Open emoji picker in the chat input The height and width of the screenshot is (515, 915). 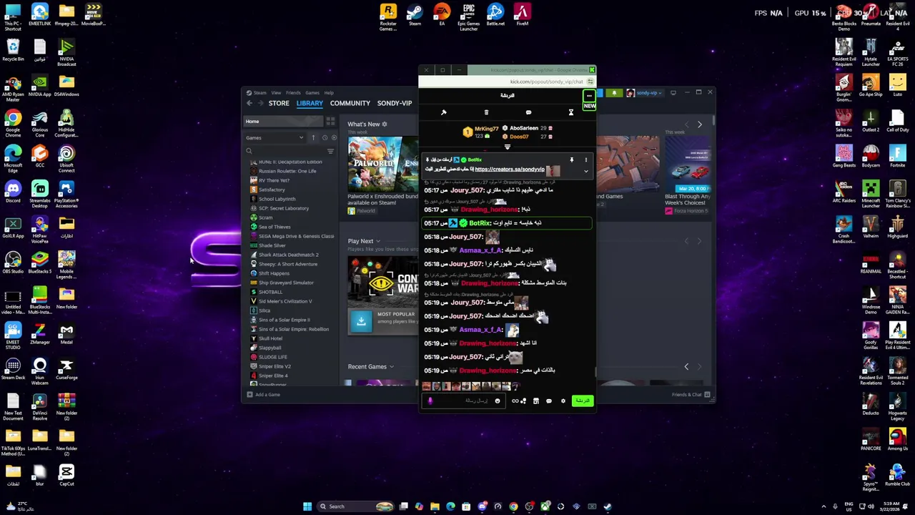(x=497, y=401)
